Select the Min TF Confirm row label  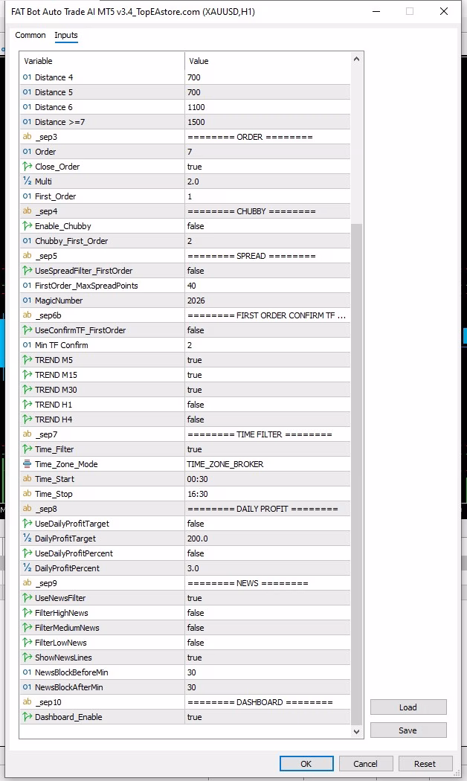coord(61,345)
